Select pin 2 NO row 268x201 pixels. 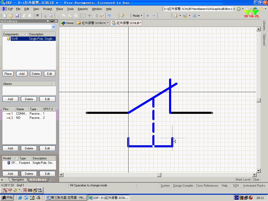coord(29,118)
